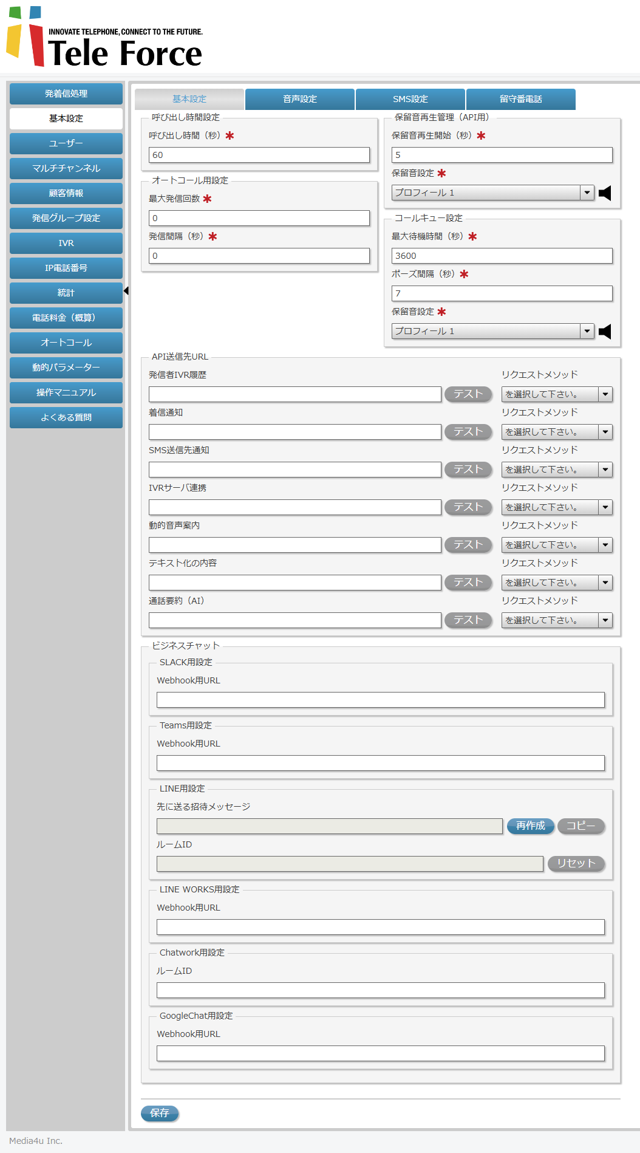This screenshot has width=640, height=1153.
Task: Click the SLACK Webhook用URL text field
Action: pyautogui.click(x=381, y=700)
